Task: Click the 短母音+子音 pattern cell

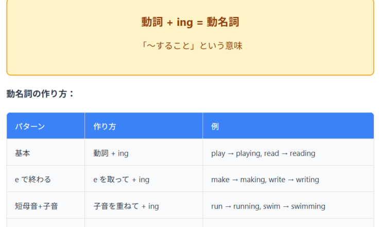Action: click(x=37, y=206)
